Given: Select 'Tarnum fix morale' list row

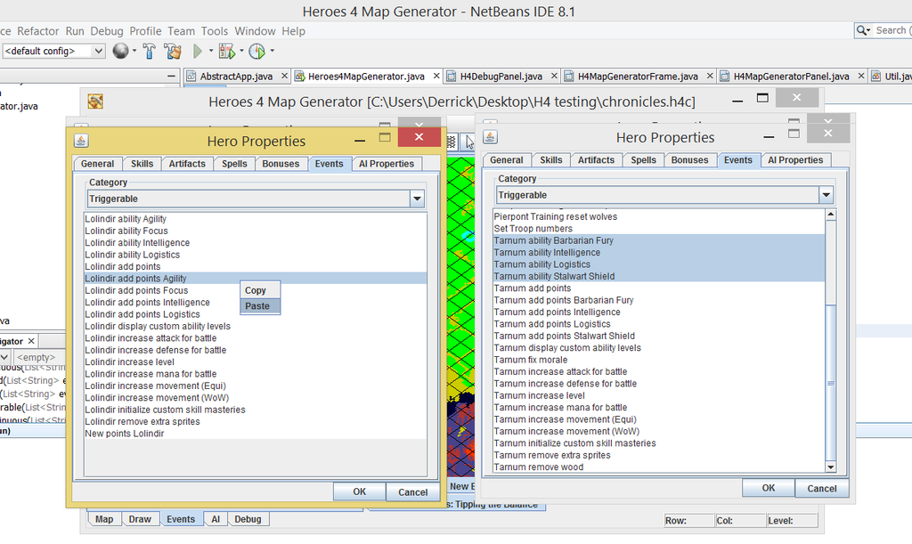Looking at the screenshot, I should point(659,360).
